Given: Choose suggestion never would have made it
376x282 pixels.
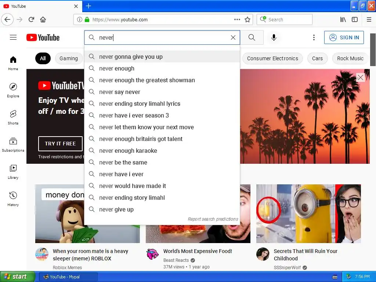Looking at the screenshot, I should [162, 186].
